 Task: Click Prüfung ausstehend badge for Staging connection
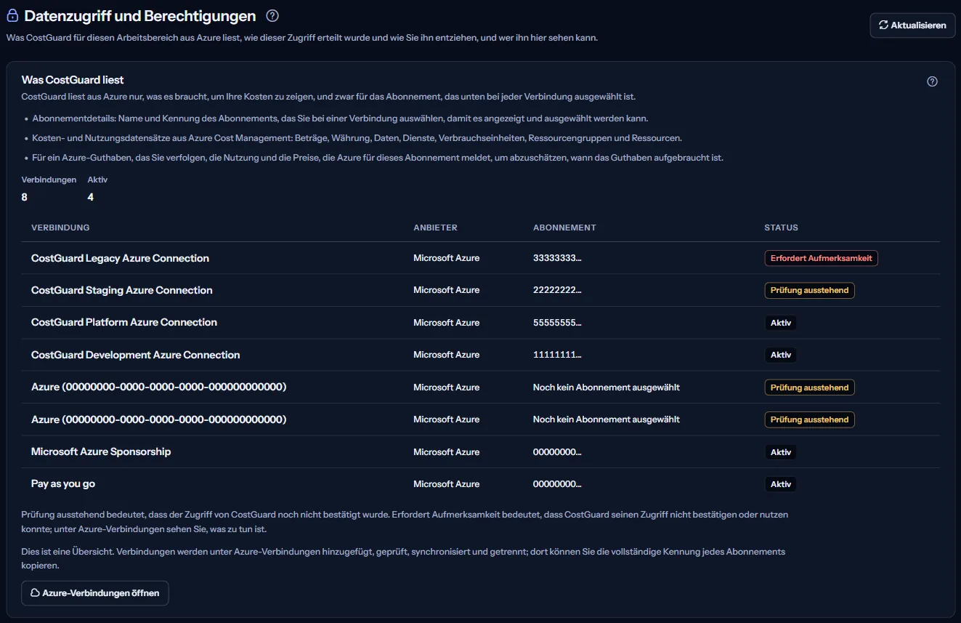pos(809,290)
